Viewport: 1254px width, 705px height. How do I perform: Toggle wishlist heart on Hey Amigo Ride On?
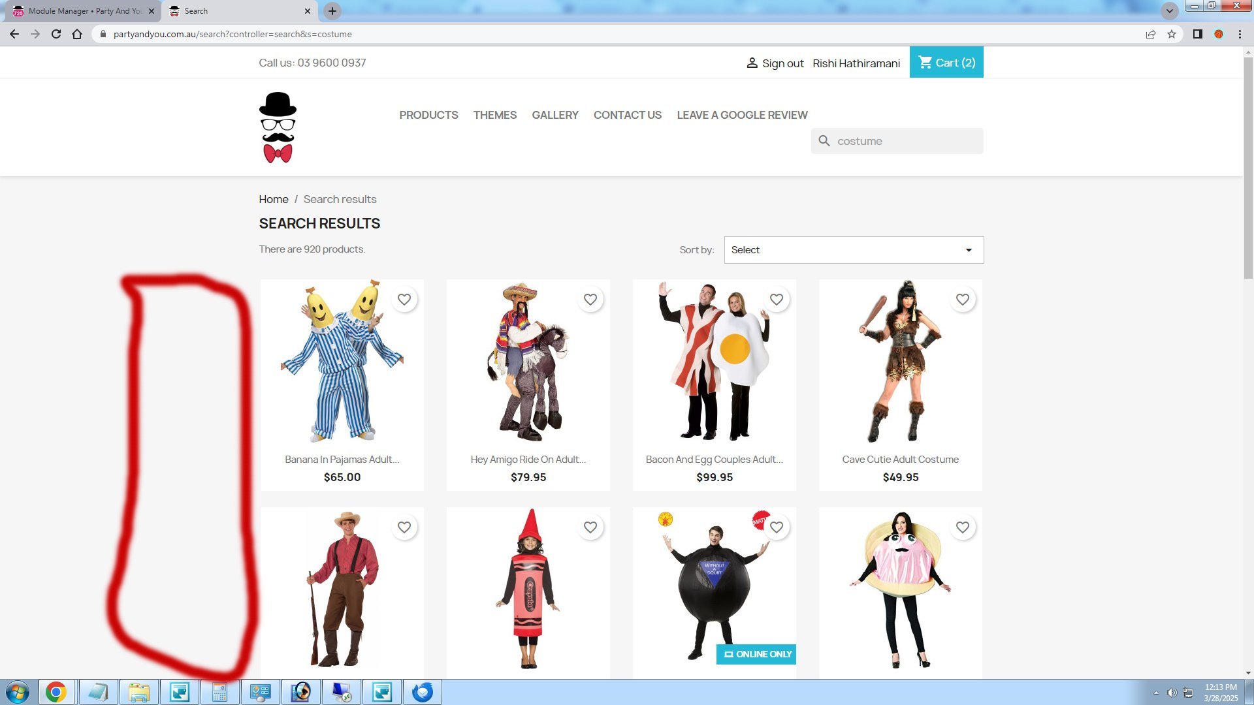click(590, 300)
